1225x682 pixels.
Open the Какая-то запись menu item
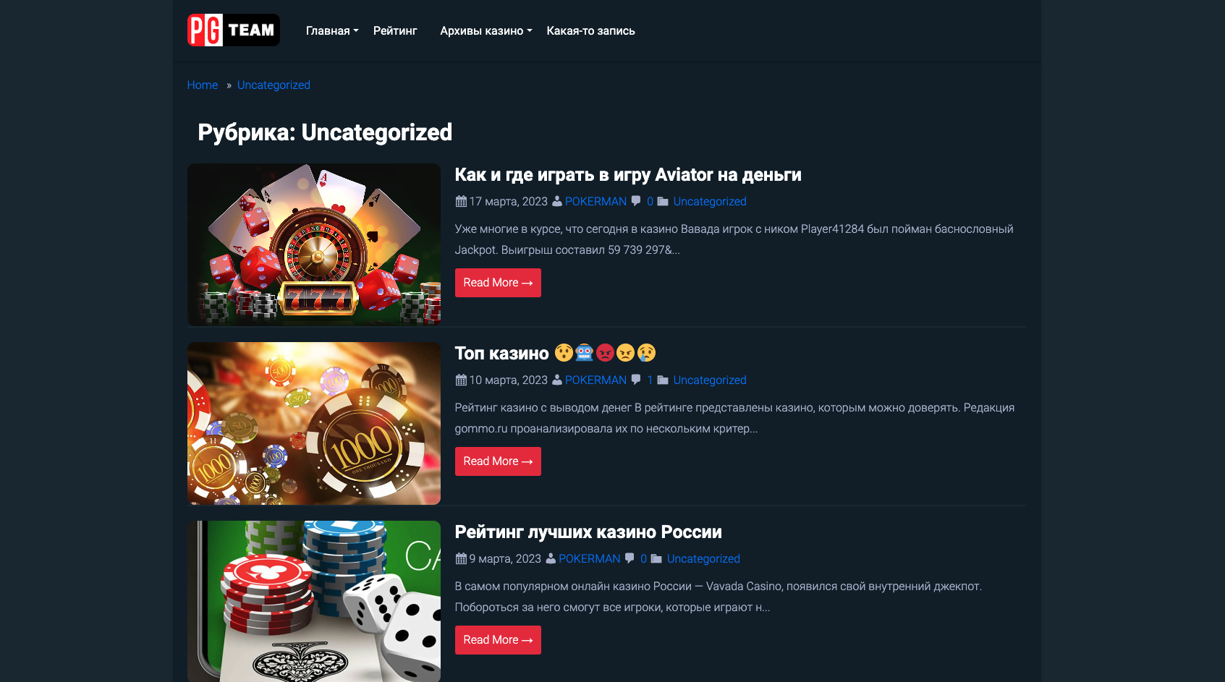pos(590,30)
